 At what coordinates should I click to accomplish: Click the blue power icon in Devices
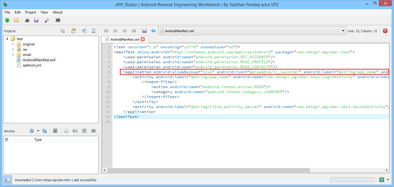pos(32,131)
